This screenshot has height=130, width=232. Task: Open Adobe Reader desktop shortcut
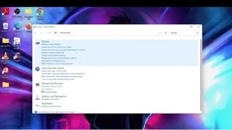coord(5,14)
